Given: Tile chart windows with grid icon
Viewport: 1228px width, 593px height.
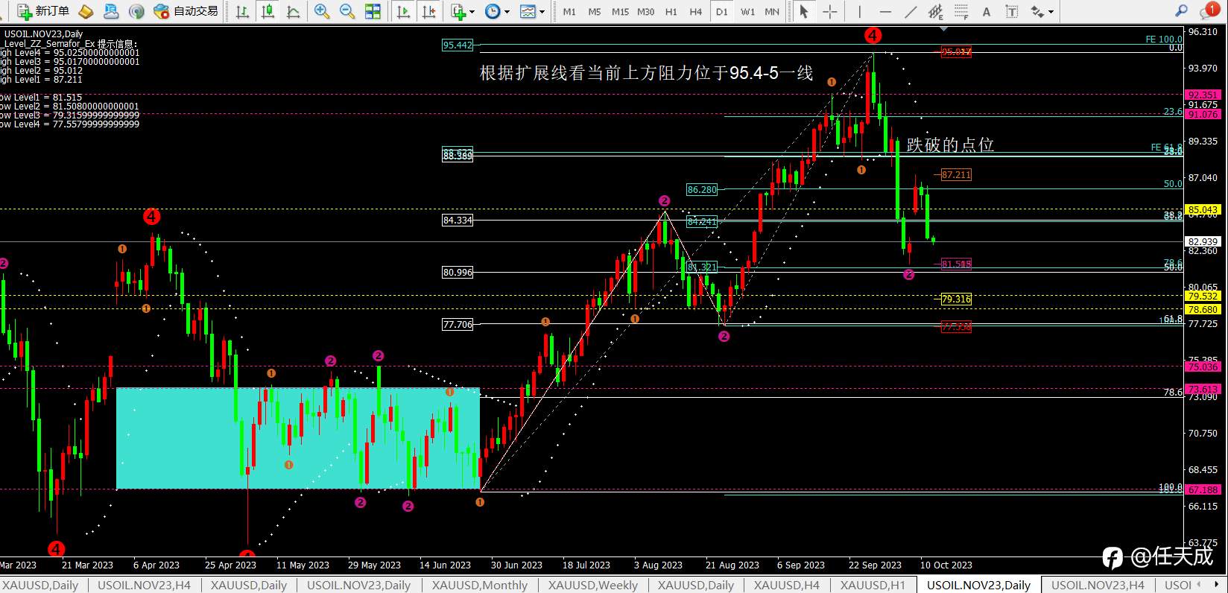Looking at the screenshot, I should [x=373, y=11].
